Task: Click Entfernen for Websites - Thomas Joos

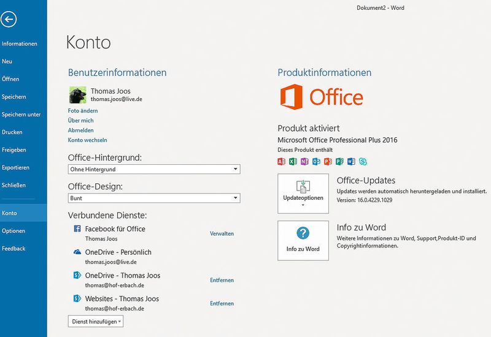Action: coord(222,303)
